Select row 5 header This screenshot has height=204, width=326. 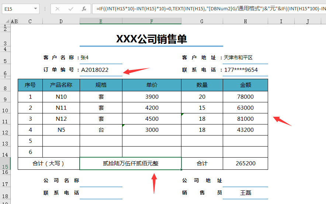[x=5, y=59]
